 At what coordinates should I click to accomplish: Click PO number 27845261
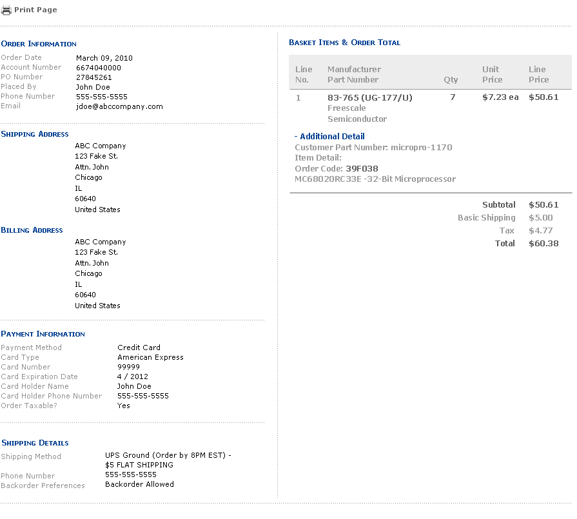[x=94, y=77]
